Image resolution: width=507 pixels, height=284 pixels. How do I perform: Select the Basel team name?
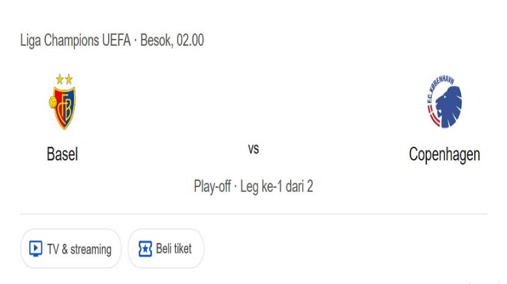[x=62, y=155]
